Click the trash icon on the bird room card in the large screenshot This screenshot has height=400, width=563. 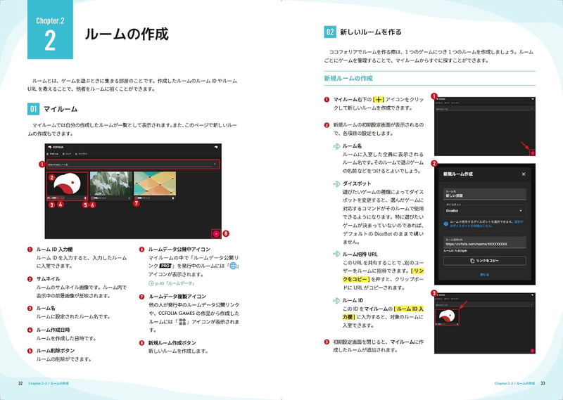[x=85, y=198]
